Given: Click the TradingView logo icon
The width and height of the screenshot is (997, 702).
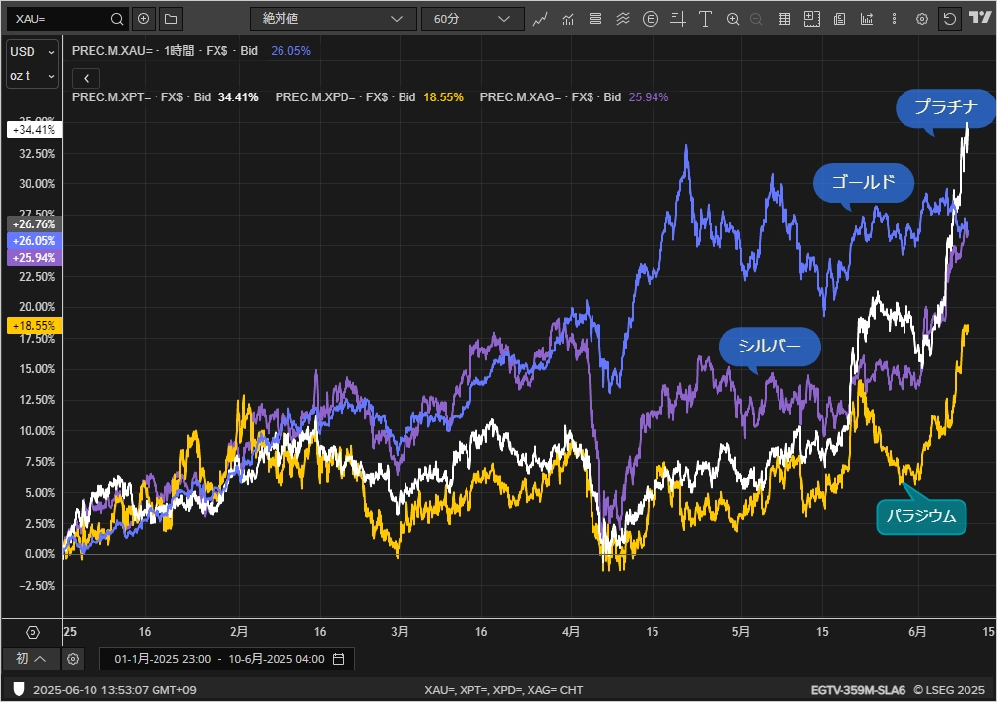Looking at the screenshot, I should (x=980, y=18).
